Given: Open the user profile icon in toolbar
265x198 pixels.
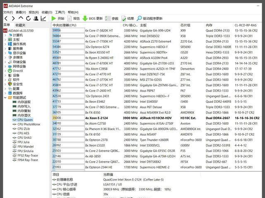Looking at the screenshot, I should (36, 18).
